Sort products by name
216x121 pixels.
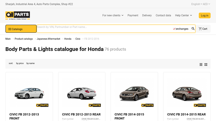click(x=31, y=63)
